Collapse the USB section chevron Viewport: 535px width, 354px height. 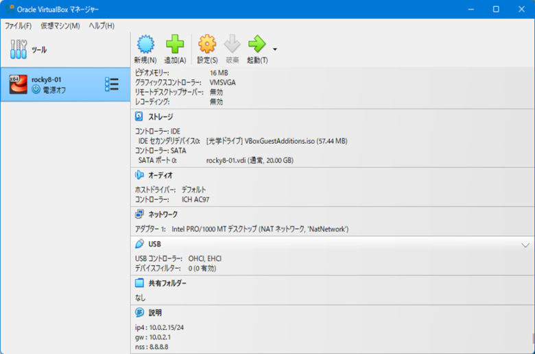point(525,245)
